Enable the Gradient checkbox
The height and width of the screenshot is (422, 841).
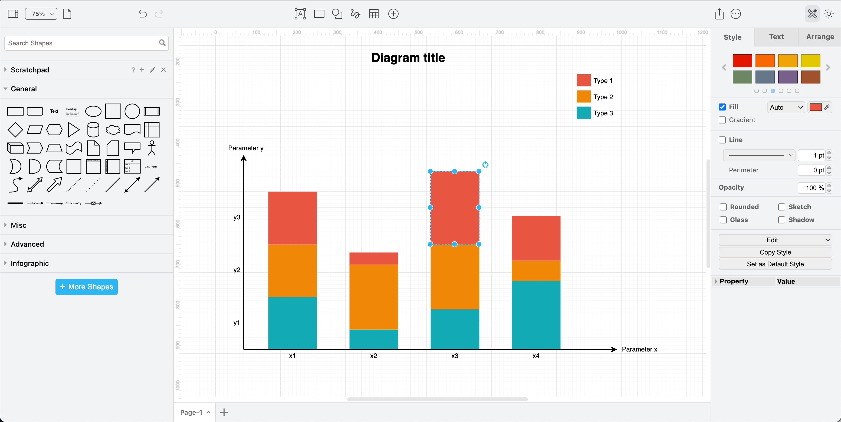tap(722, 120)
